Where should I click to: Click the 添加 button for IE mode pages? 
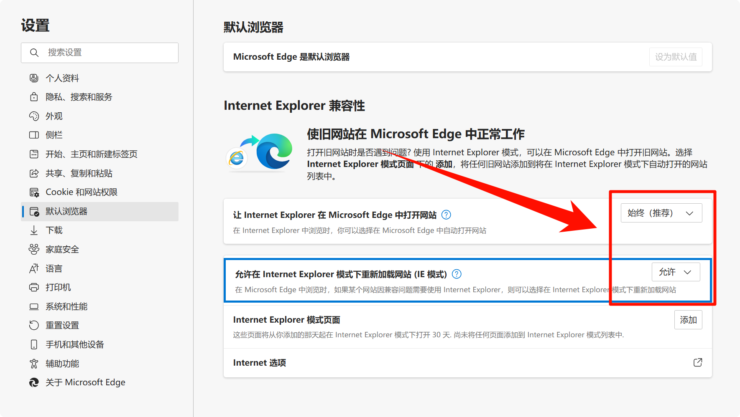pyautogui.click(x=688, y=320)
